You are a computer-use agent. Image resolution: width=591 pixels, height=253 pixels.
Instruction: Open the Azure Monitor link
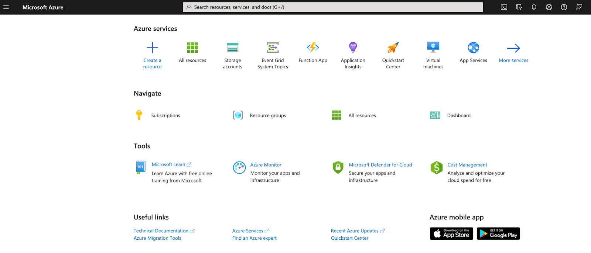click(x=266, y=165)
